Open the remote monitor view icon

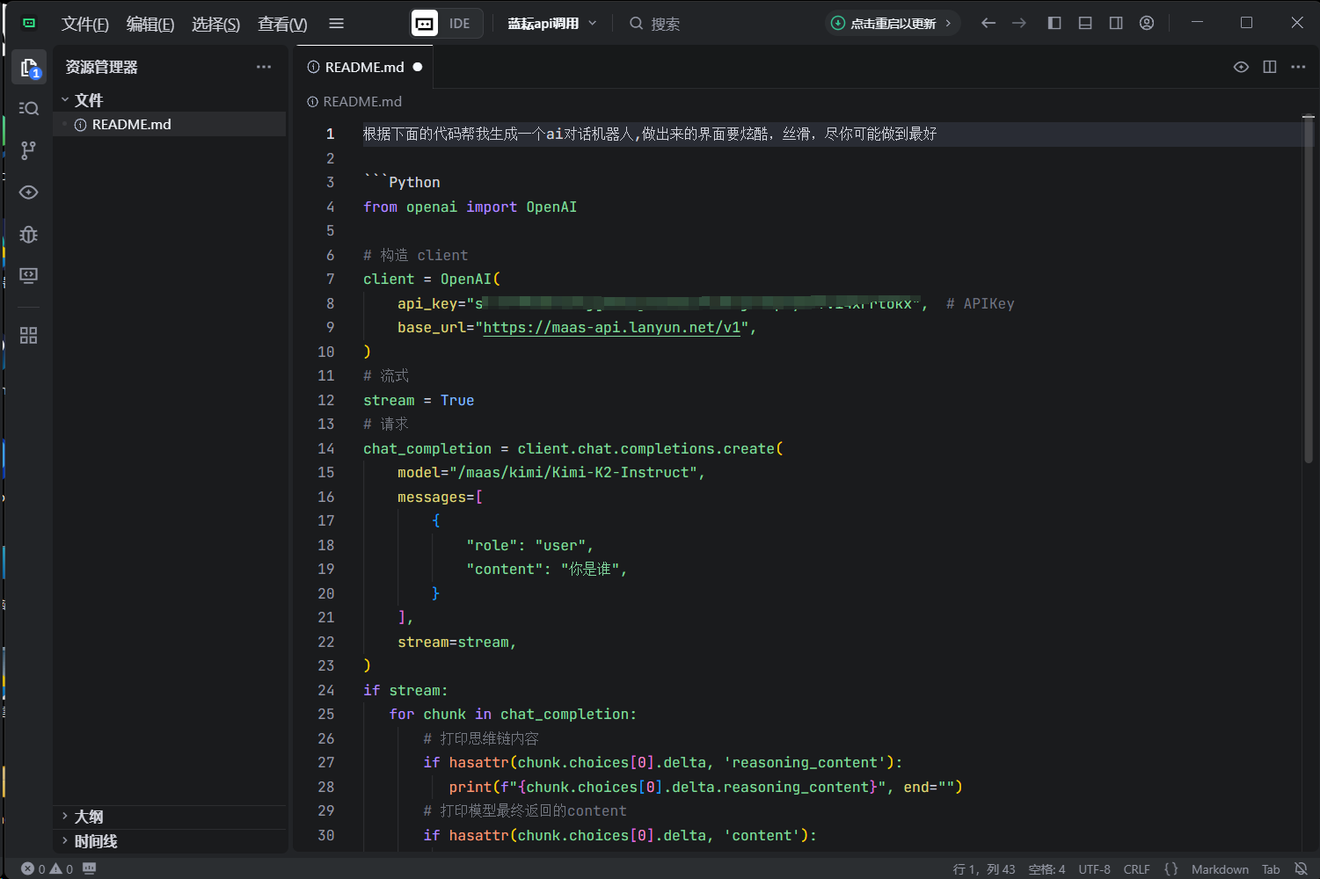coord(29,276)
